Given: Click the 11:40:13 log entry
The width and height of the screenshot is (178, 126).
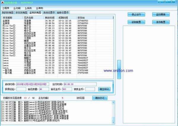Looking at the screenshot, I should (30, 121).
